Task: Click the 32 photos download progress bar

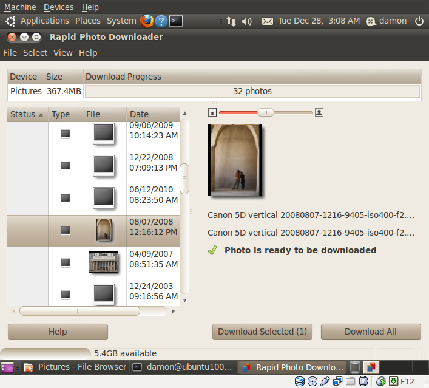Action: (252, 91)
